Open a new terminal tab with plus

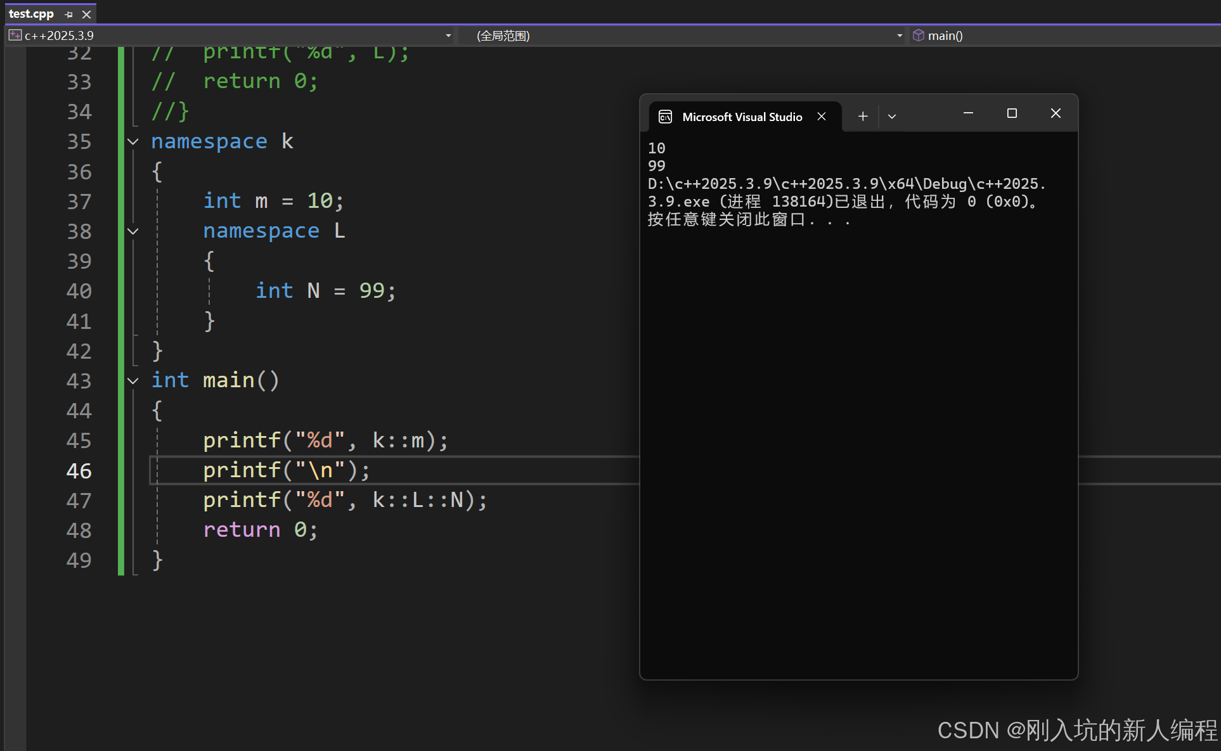(862, 116)
